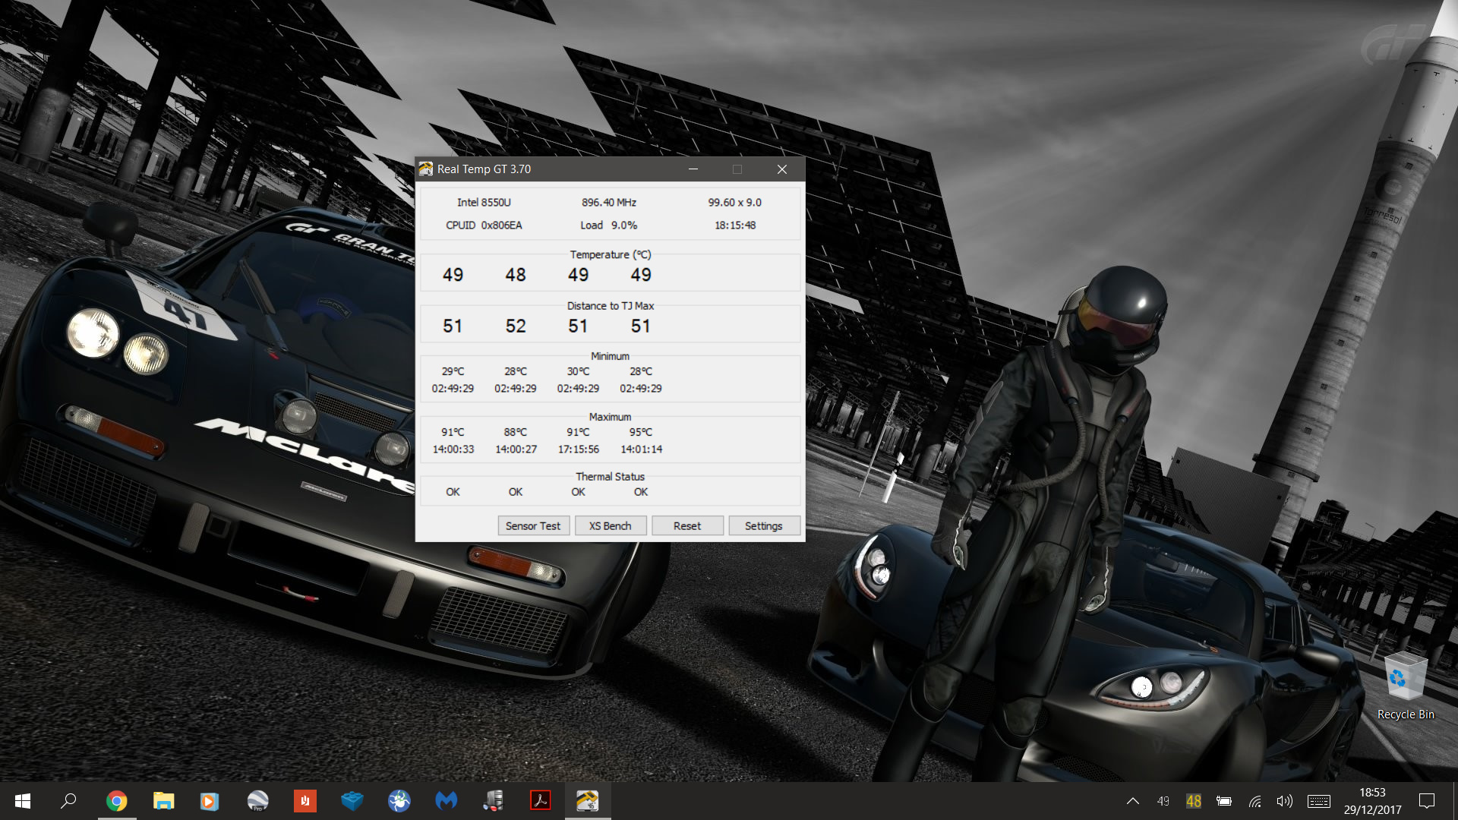Click the 95°C maximum temperature
Screen dimensions: 1458x820
click(641, 432)
